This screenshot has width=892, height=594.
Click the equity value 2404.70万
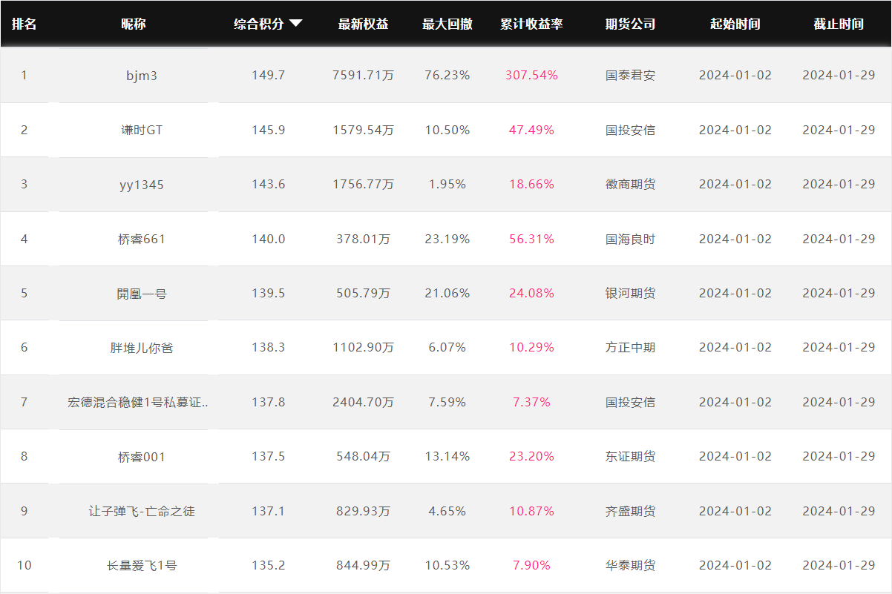point(363,402)
